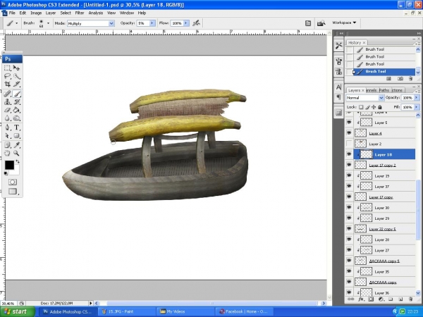423x317 pixels.
Task: Open the tool preset picker arrow
Action: click(17, 23)
